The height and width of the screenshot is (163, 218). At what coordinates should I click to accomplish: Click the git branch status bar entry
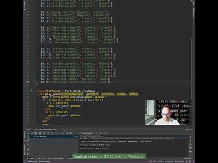pos(179,162)
